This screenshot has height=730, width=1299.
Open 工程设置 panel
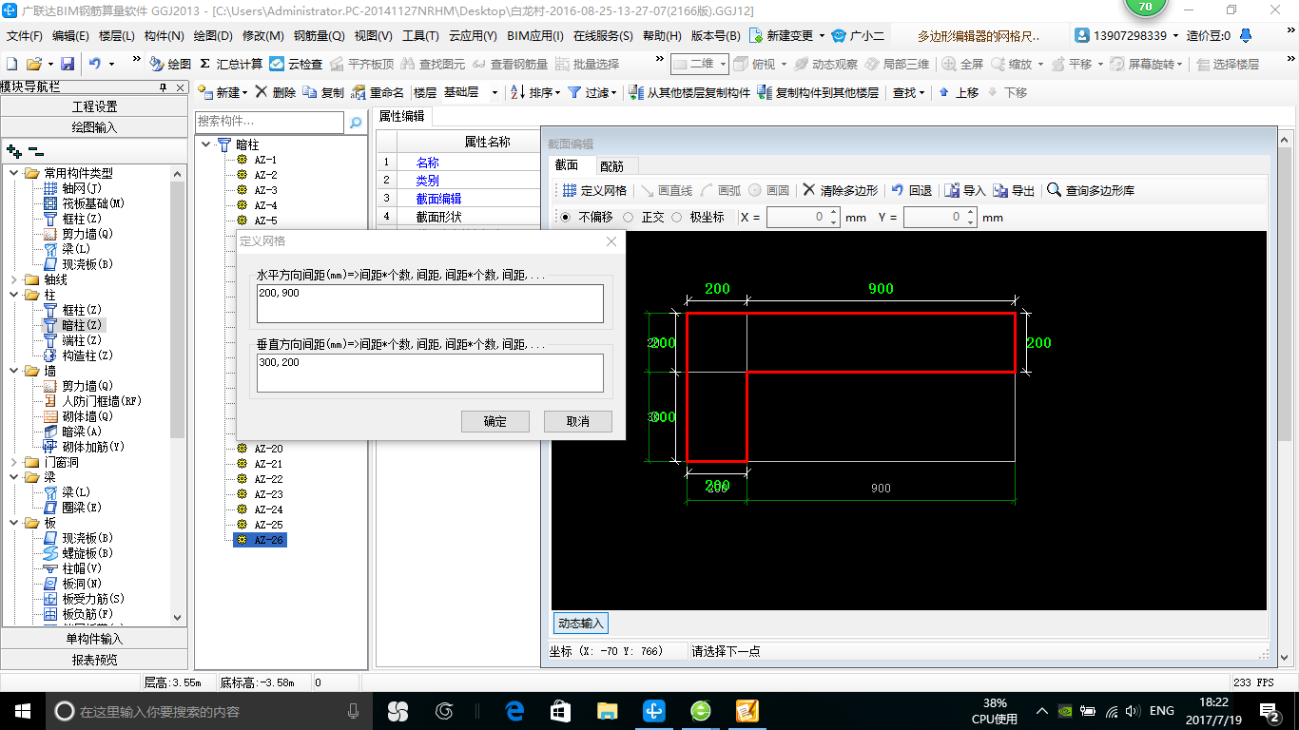point(94,106)
